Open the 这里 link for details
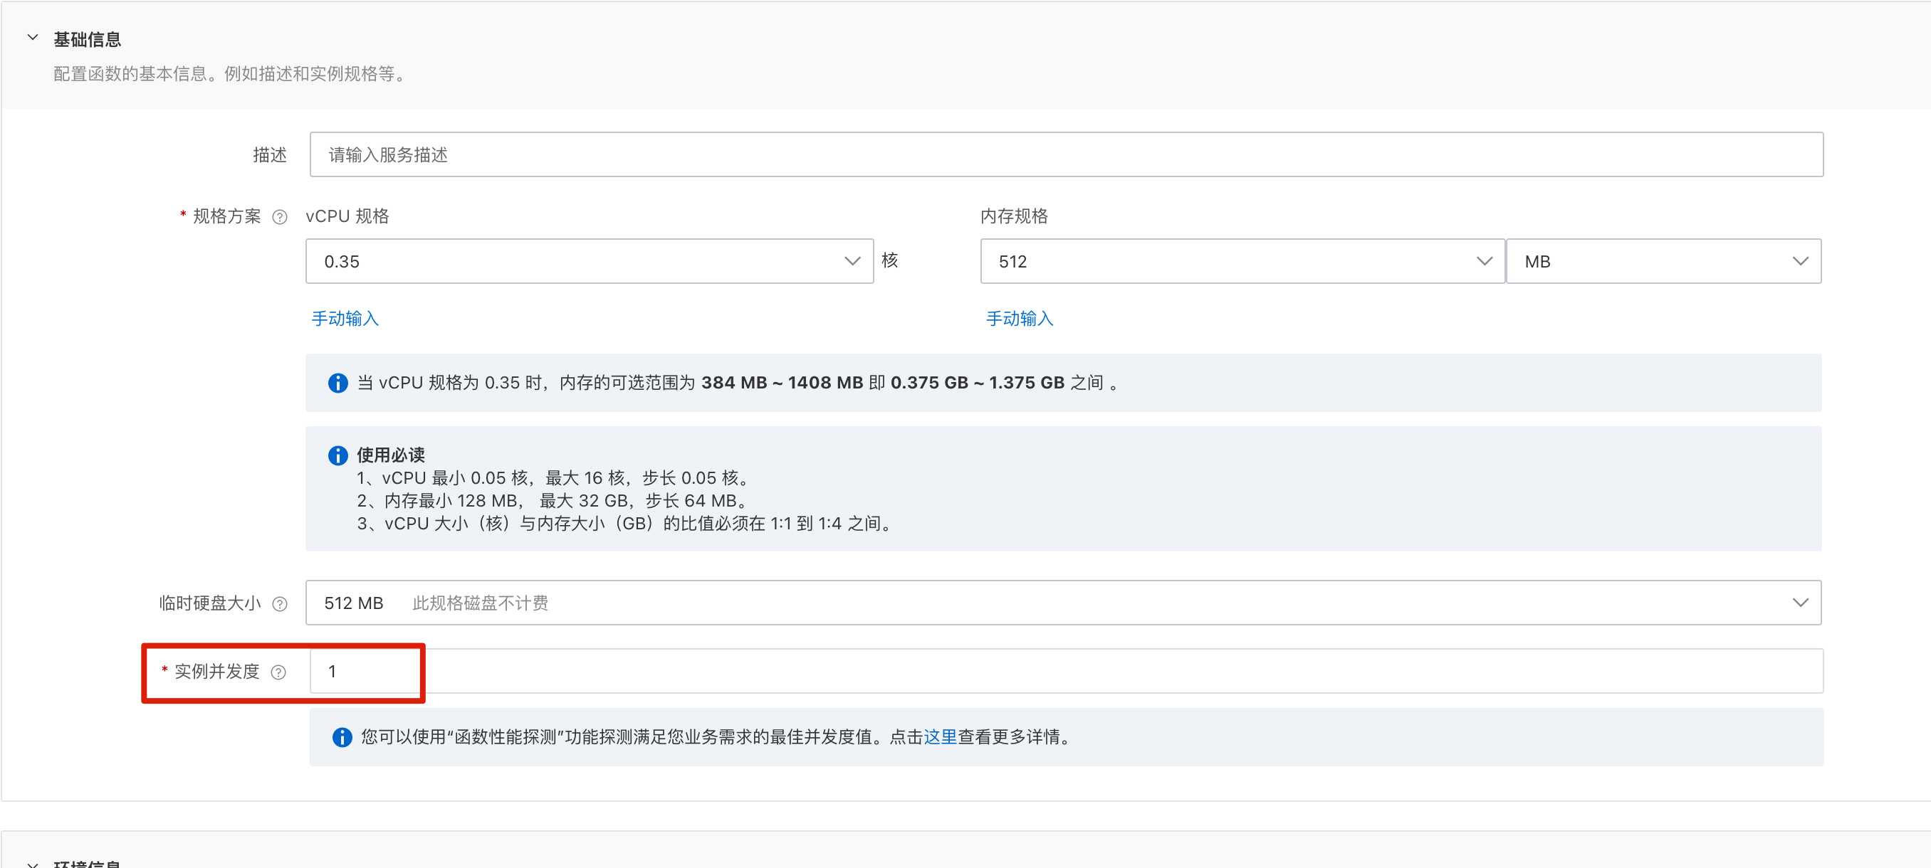The image size is (1931, 868). (x=940, y=737)
